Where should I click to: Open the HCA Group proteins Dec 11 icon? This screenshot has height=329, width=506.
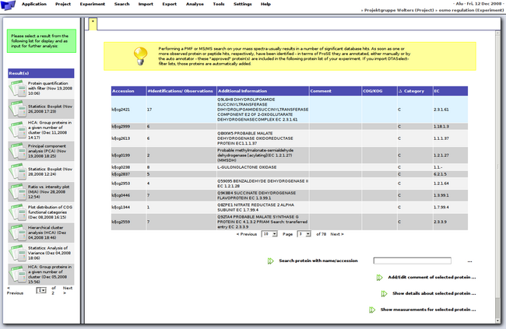(18, 130)
